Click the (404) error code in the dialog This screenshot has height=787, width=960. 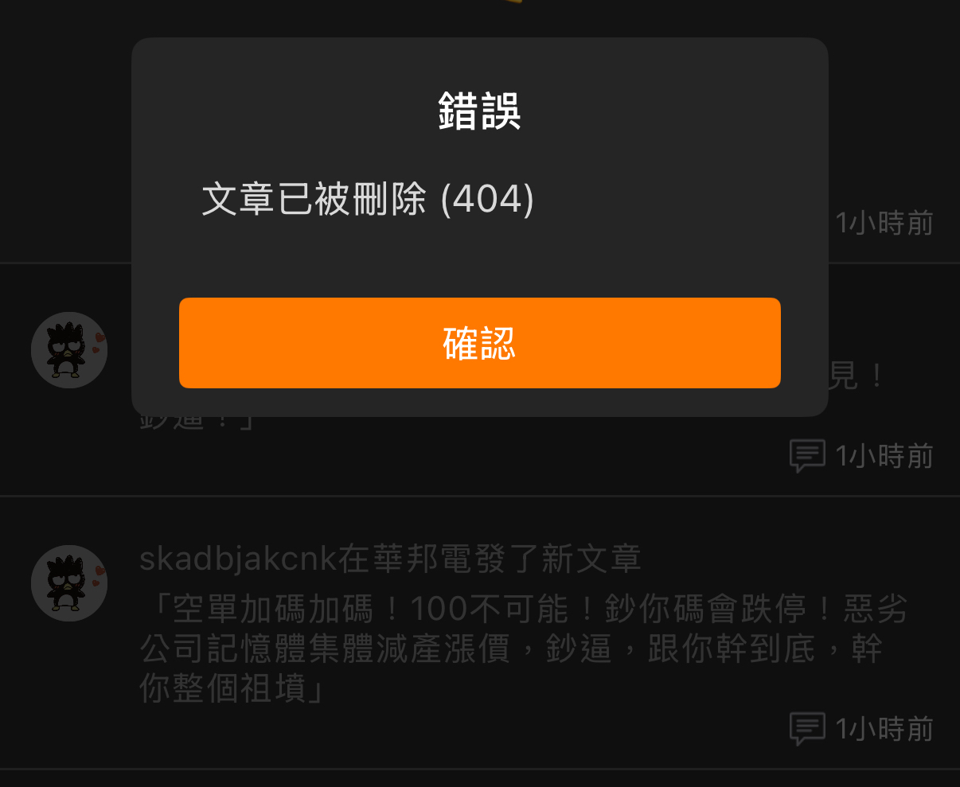click(x=487, y=198)
